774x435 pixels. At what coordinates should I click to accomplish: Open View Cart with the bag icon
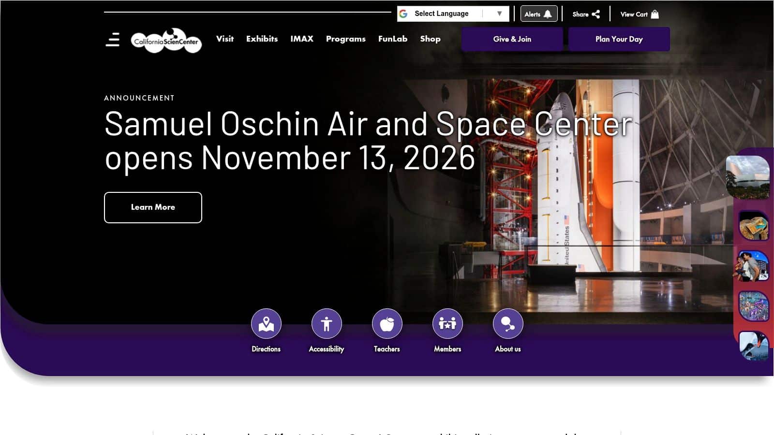[640, 14]
